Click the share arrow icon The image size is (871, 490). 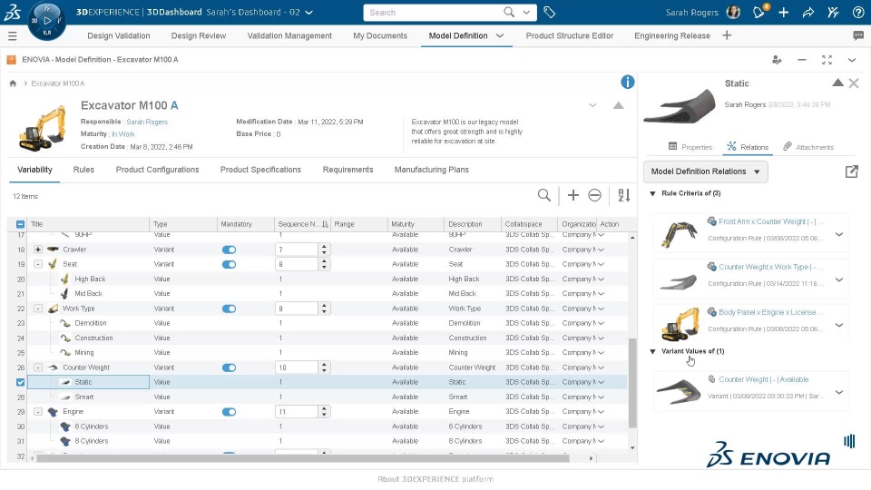tap(808, 12)
